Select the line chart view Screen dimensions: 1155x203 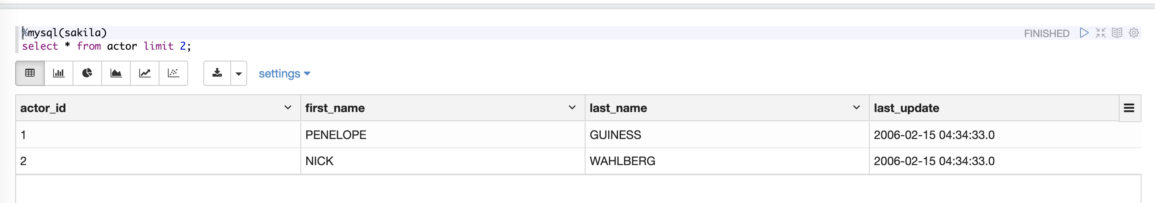tap(144, 73)
